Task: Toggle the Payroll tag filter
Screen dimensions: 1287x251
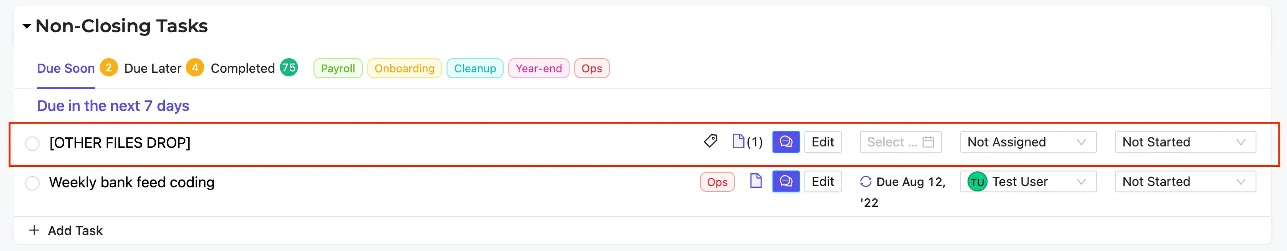Action: 338,68
